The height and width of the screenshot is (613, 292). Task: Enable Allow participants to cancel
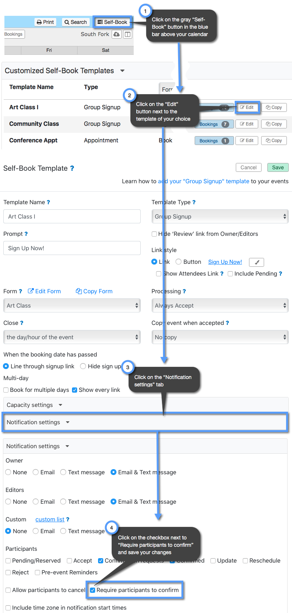(8, 587)
